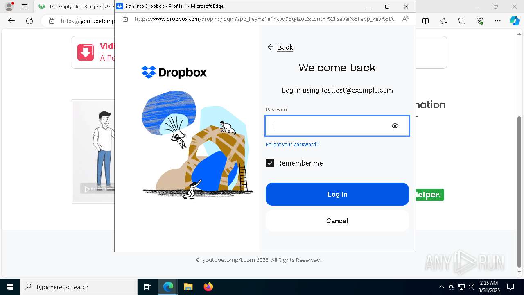The image size is (524, 295).
Task: Click the Dropbox logo
Action: click(174, 73)
